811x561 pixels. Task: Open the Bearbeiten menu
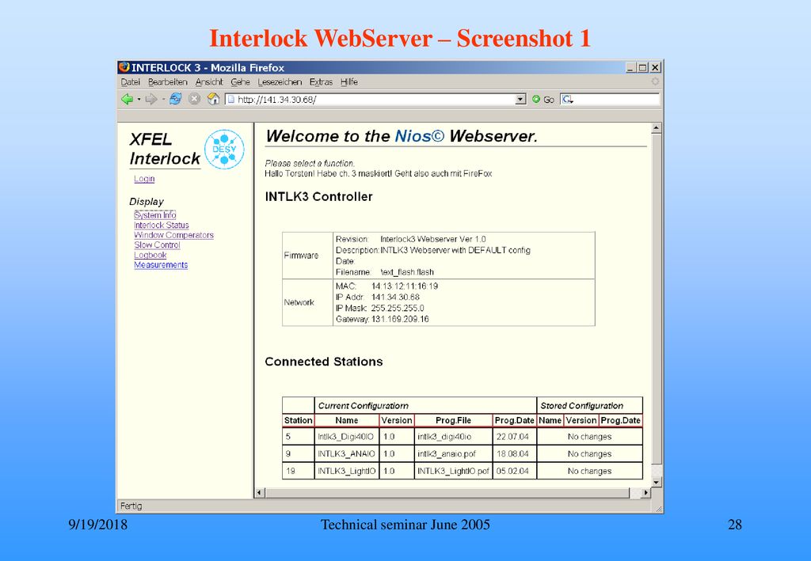point(168,82)
